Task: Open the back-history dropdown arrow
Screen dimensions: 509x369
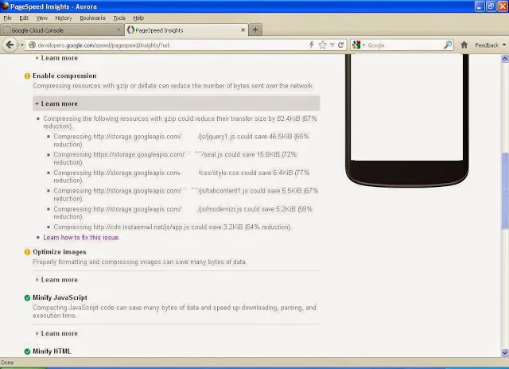Action: click(21, 45)
